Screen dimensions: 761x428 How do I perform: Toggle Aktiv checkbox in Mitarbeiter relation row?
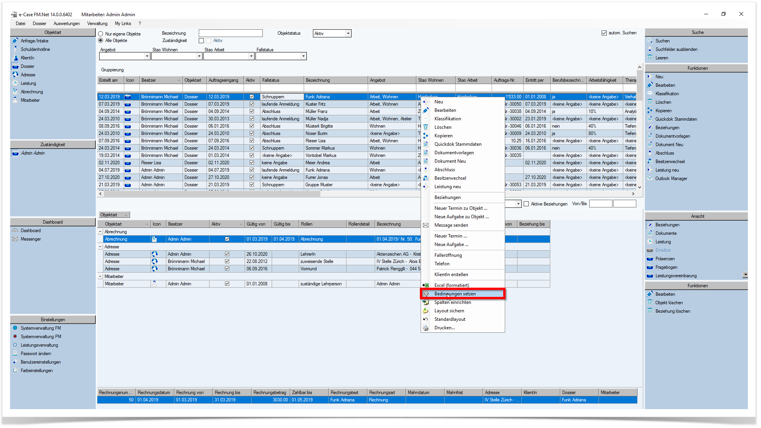coord(227,283)
